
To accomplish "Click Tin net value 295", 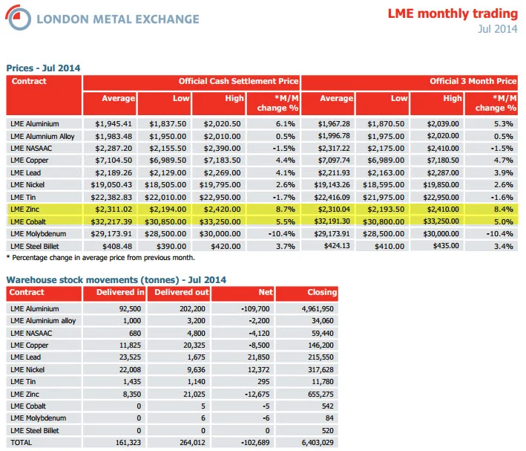I will click(x=263, y=382).
